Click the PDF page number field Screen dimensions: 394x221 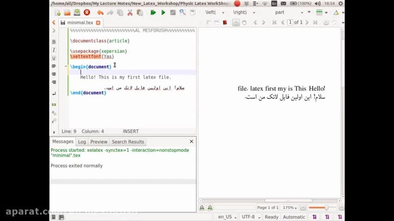click(290, 22)
